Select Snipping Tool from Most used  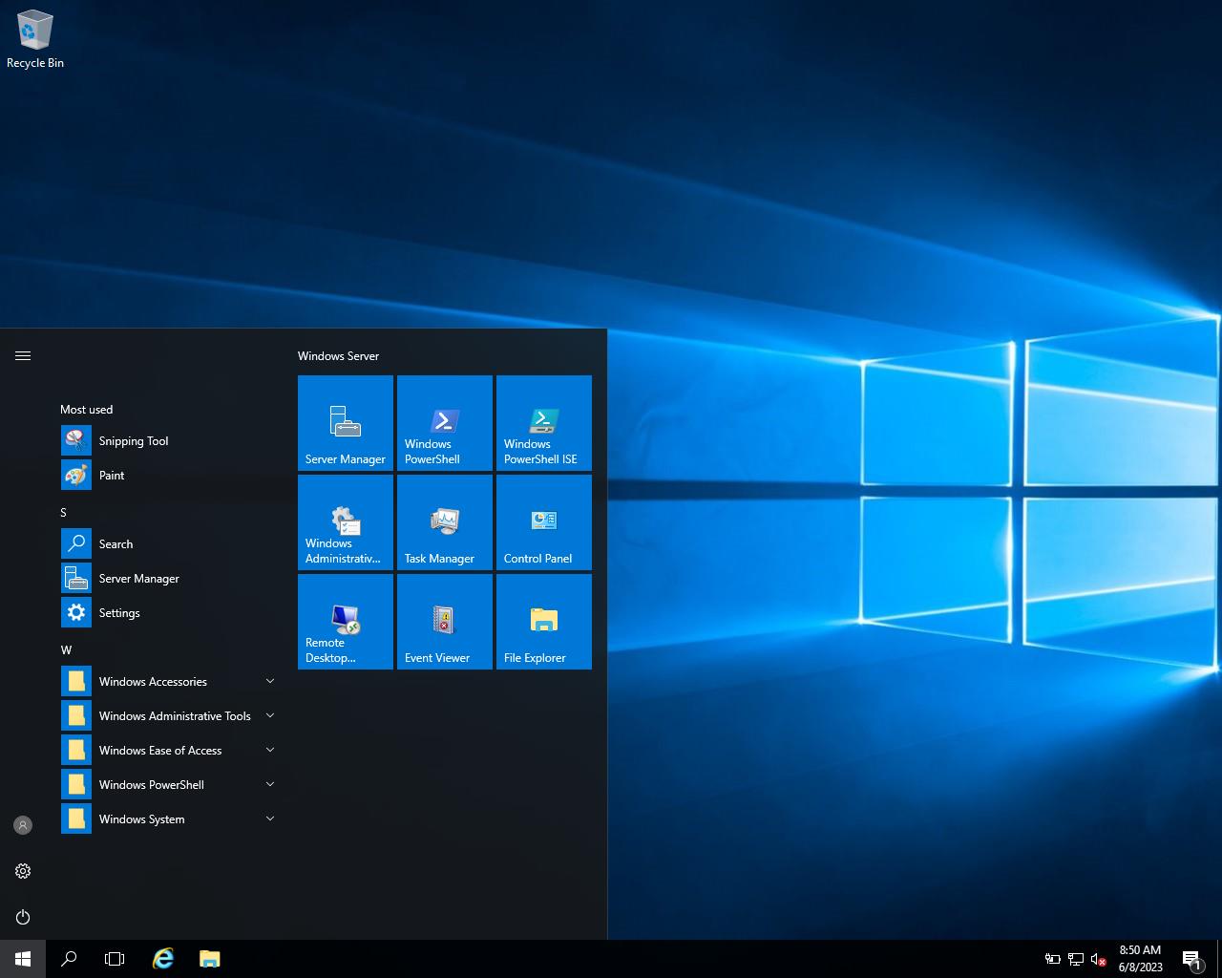[x=134, y=441]
